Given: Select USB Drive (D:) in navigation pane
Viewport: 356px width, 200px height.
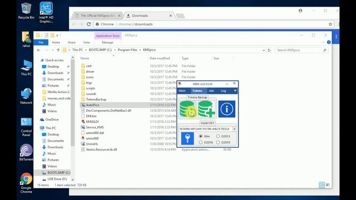Looking at the screenshot, I should [57, 179].
